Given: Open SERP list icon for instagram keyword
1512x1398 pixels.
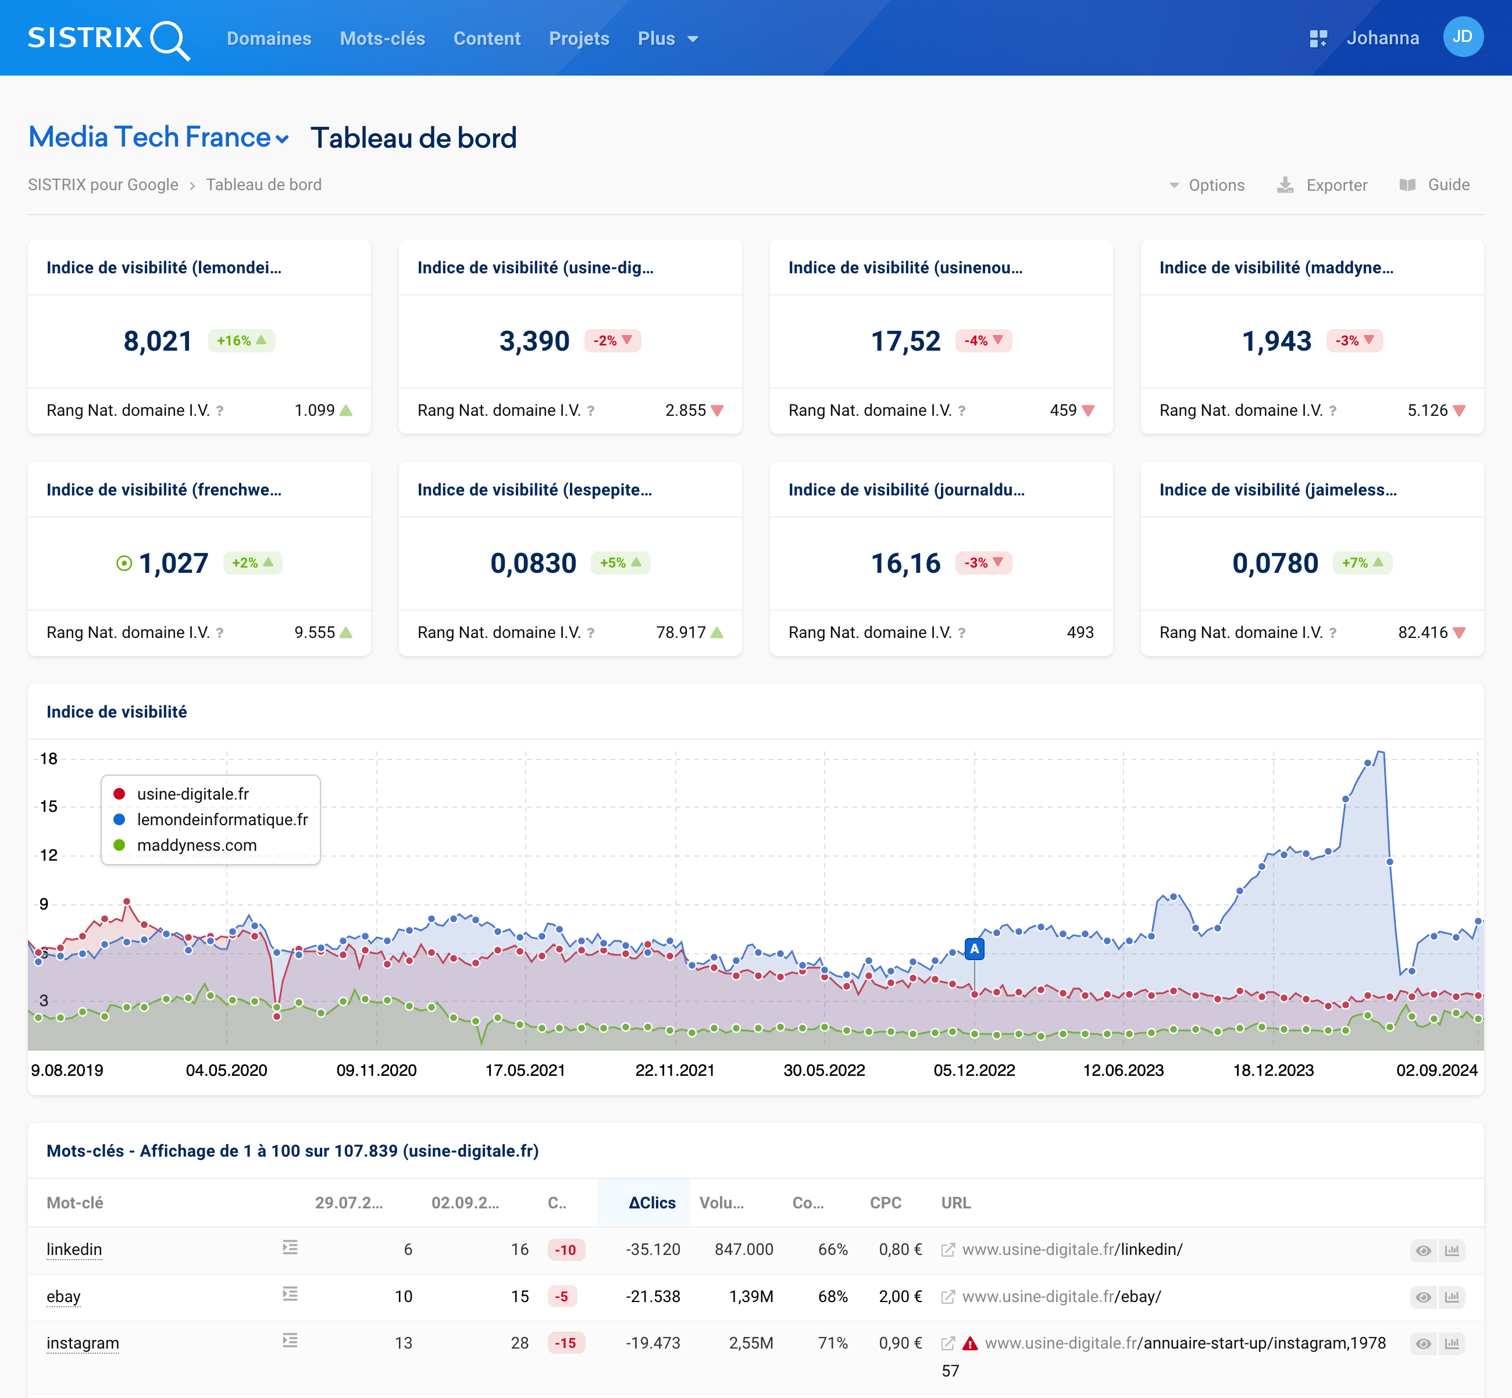Looking at the screenshot, I should click(x=290, y=1341).
